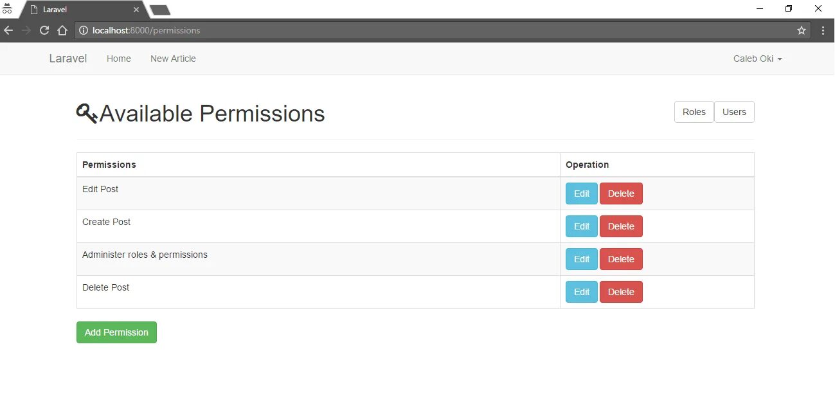Close the Laravel browser tab
The width and height of the screenshot is (835, 414).
[x=136, y=10]
